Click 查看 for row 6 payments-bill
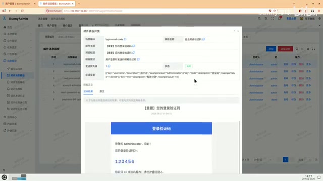This screenshot has height=181, width=323. click(x=286, y=100)
